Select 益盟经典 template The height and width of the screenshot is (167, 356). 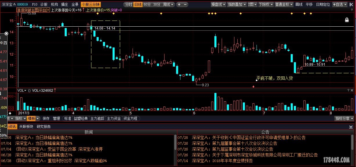click(x=81, y=118)
